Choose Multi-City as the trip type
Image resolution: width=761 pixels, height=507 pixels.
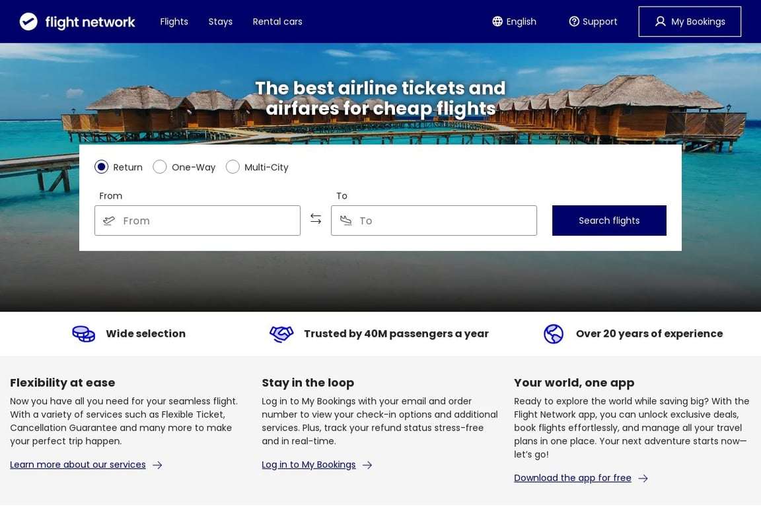tap(233, 167)
